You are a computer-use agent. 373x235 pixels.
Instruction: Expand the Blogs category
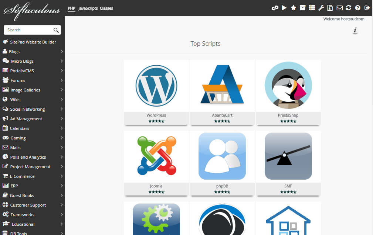tap(32, 52)
